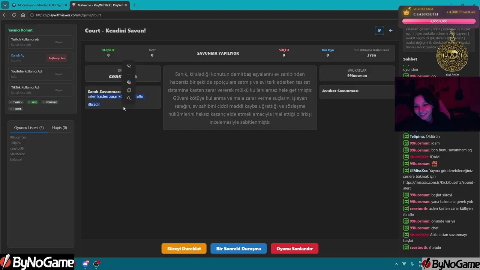The width and height of the screenshot is (480, 270).
Task: Select player batuusah in the player list
Action: (x=16, y=159)
